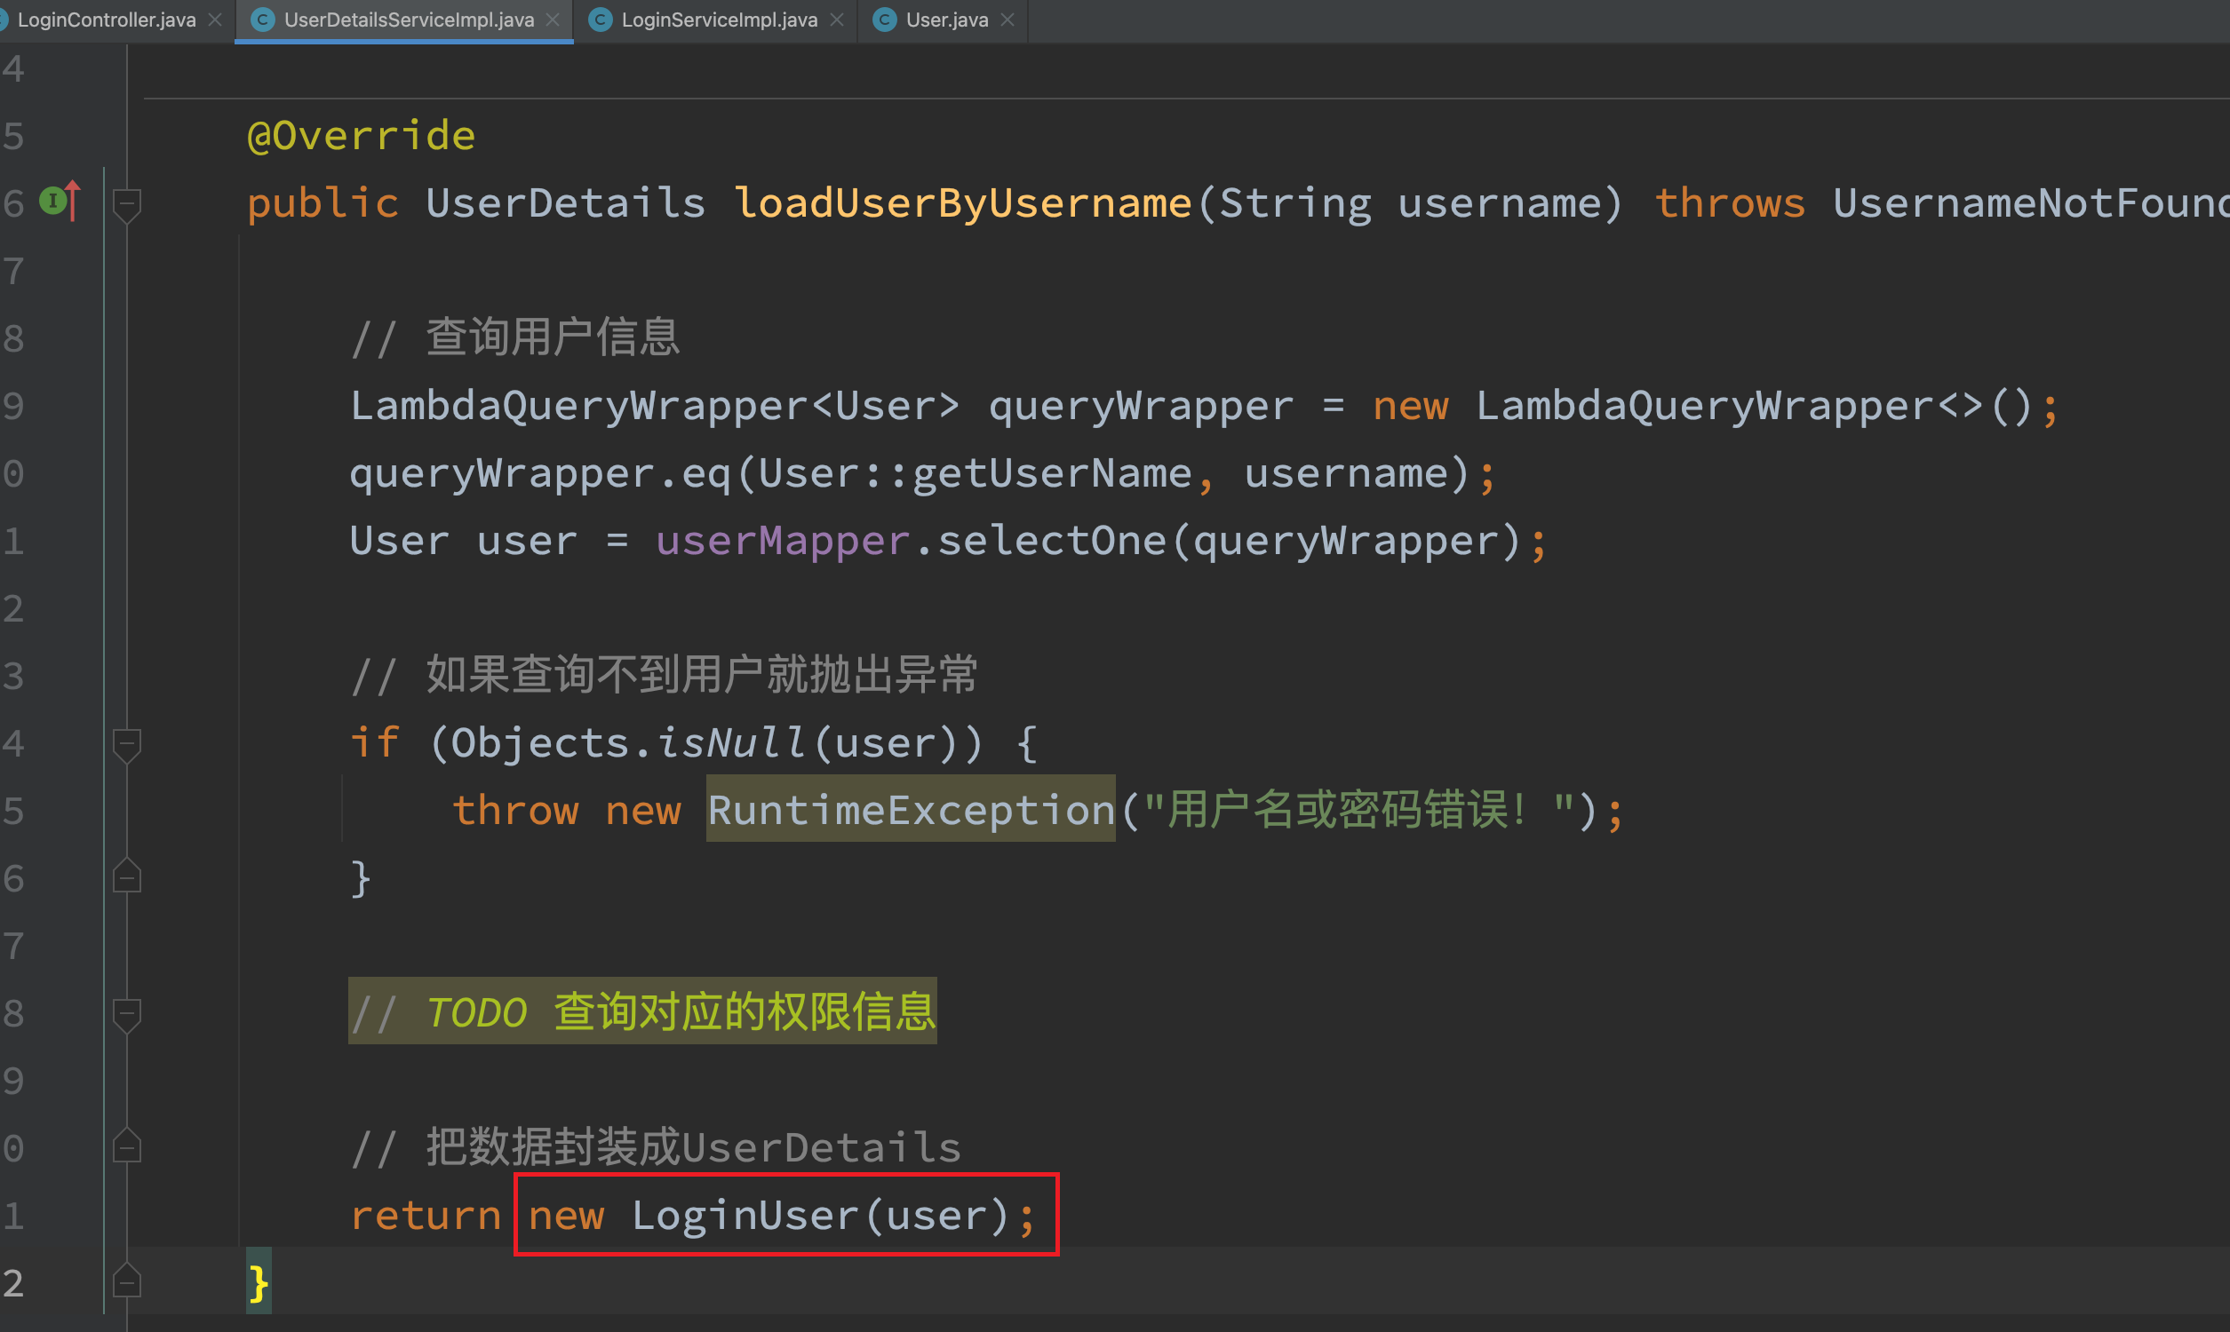Image resolution: width=2230 pixels, height=1332 pixels.
Task: Click the 把数据封装成UserDetails comment
Action: (x=657, y=1147)
